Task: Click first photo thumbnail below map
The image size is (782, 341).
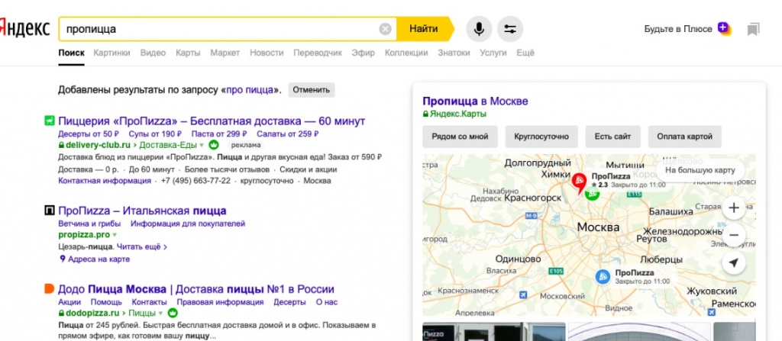Action: (494, 332)
